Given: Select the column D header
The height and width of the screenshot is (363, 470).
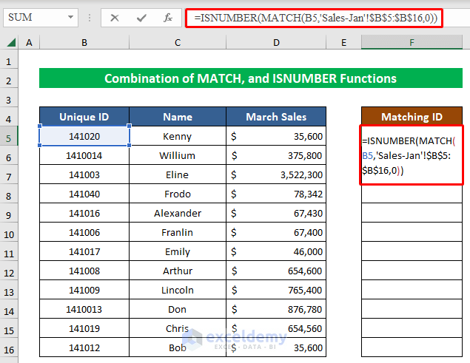Looking at the screenshot, I should click(276, 44).
